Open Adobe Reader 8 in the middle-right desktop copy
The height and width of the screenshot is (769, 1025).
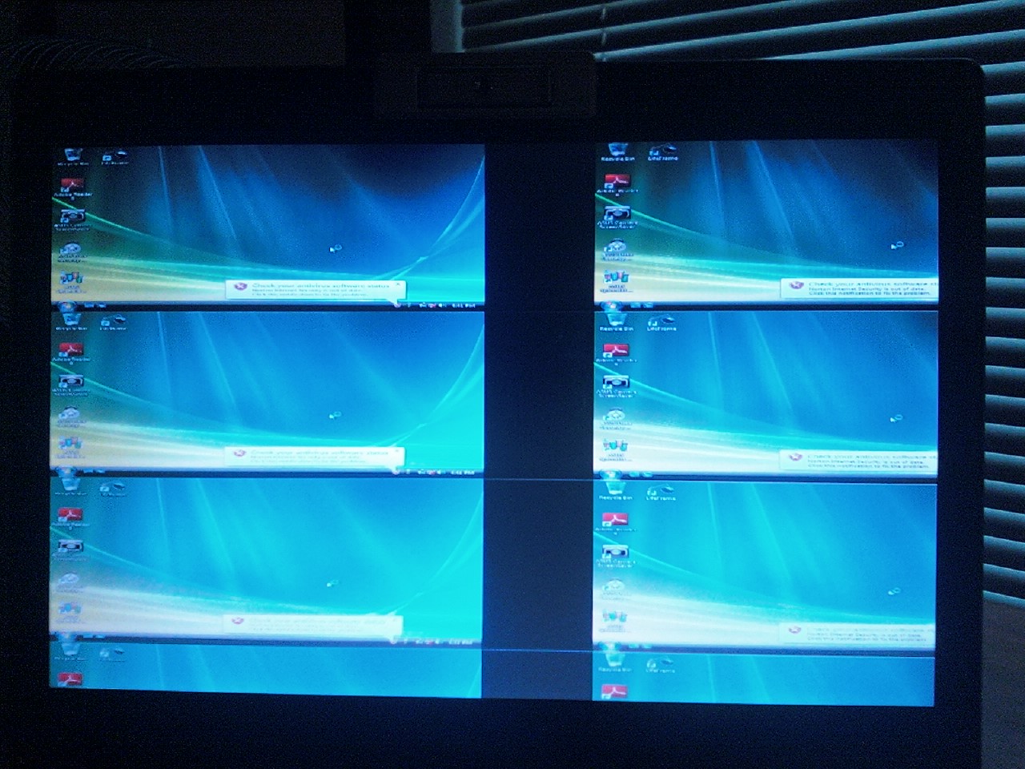tap(617, 353)
